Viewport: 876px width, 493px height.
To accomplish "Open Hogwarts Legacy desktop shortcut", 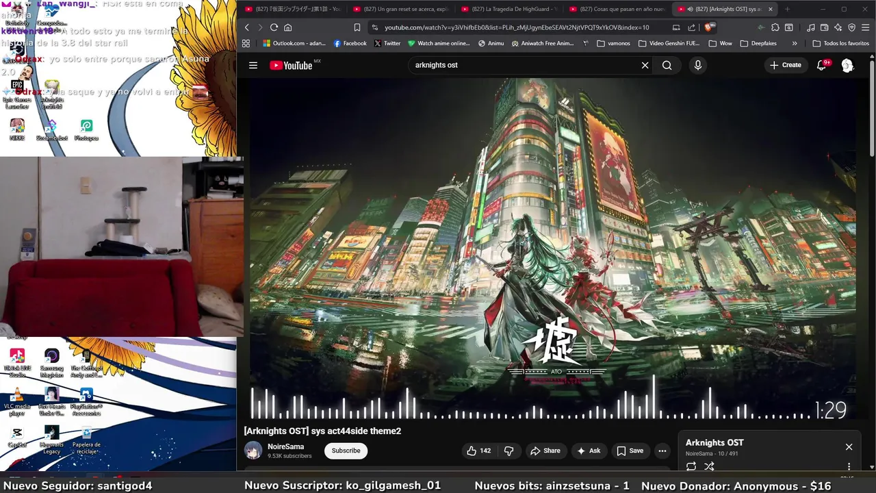I will 52,440.
